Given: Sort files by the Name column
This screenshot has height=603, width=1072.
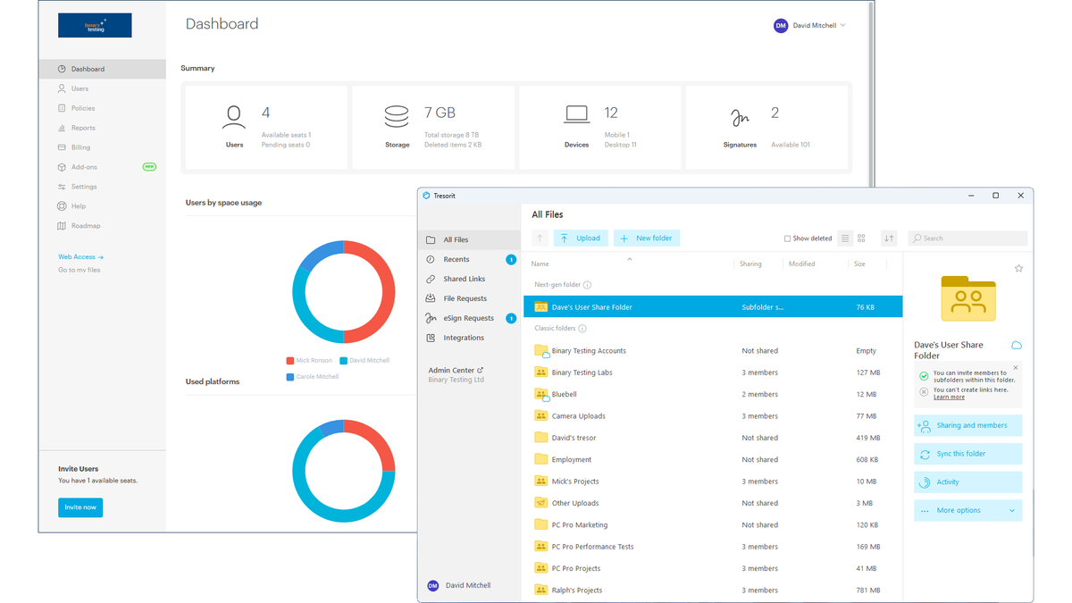Looking at the screenshot, I should [540, 264].
